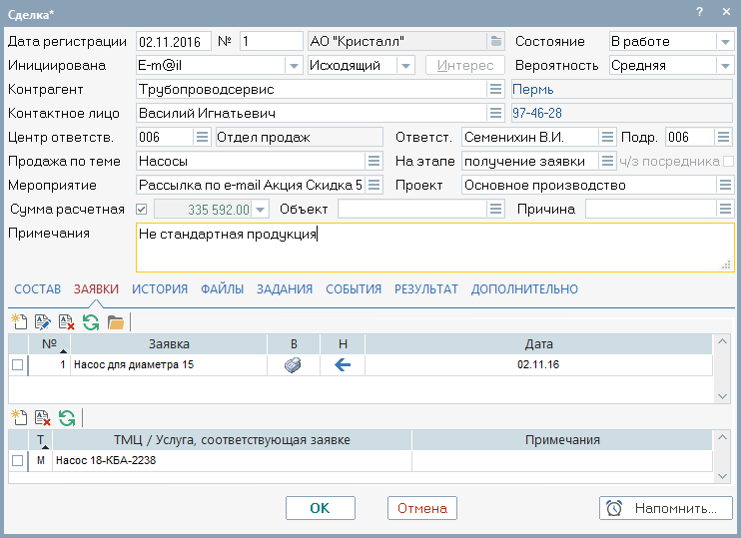Viewport: 741px width, 538px height.
Task: Switch to the РЕЗУЛЬТАТ tab
Action: [x=426, y=289]
